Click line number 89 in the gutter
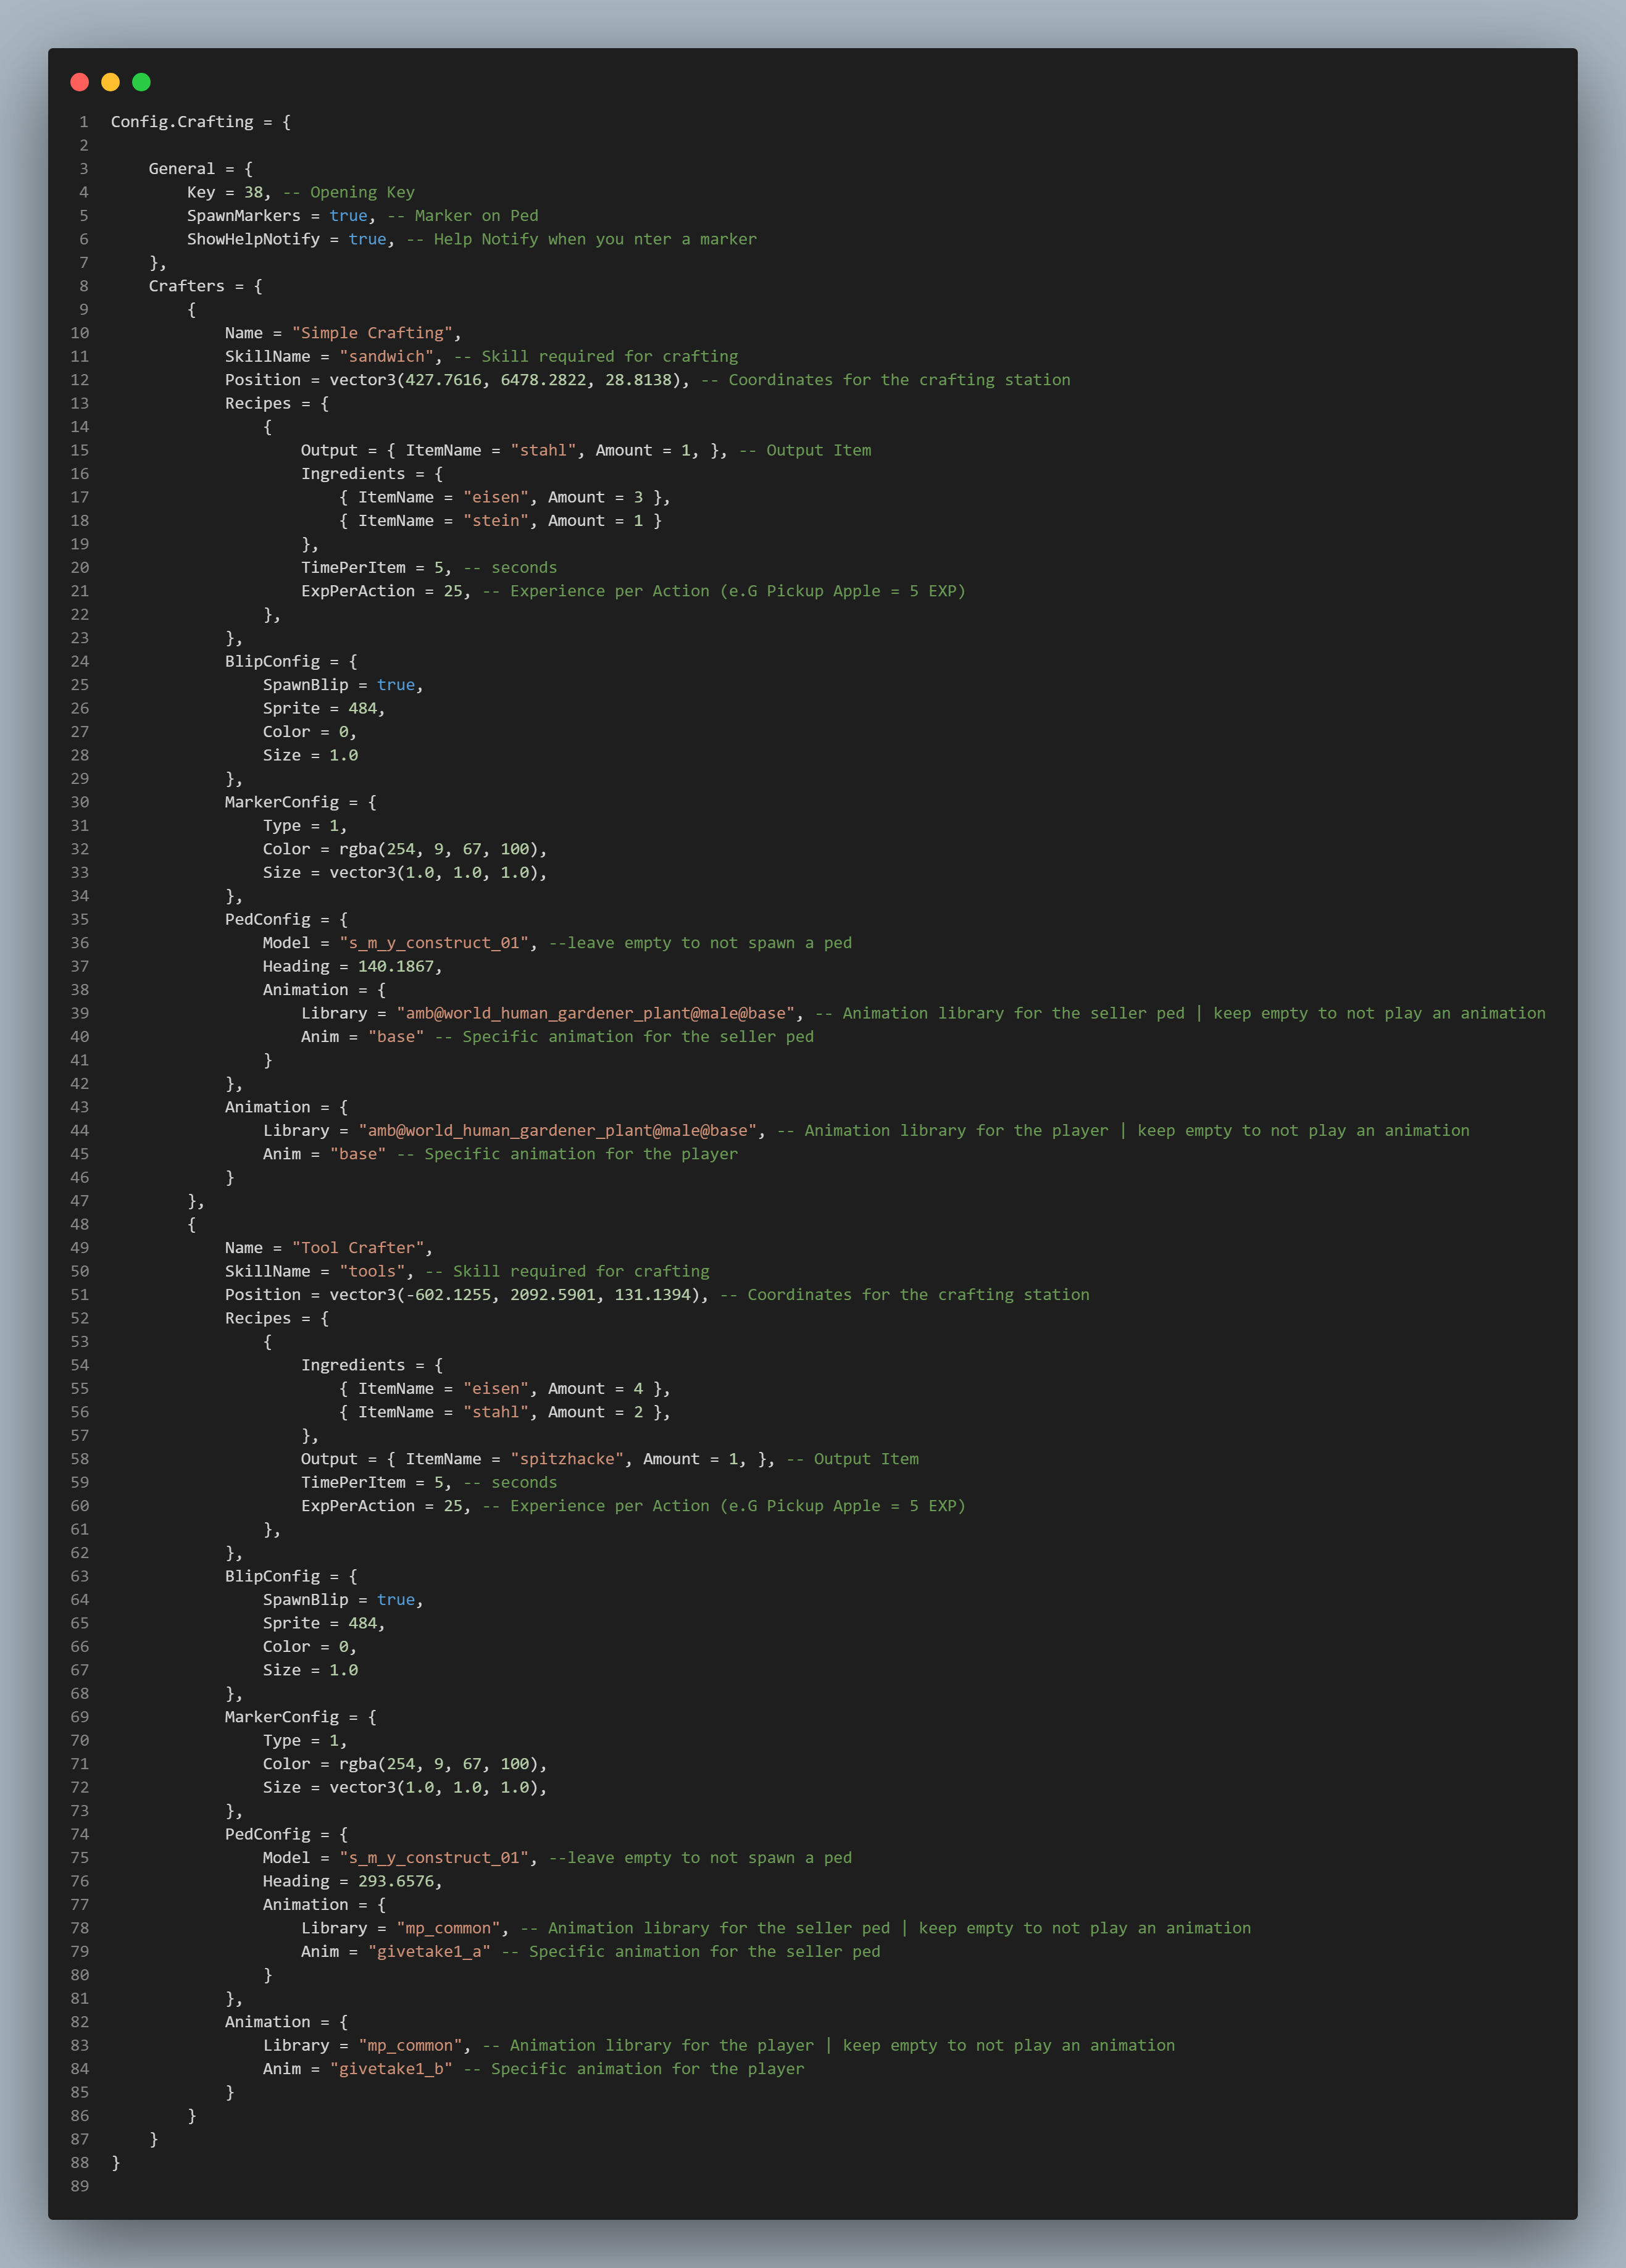Image resolution: width=1626 pixels, height=2268 pixels. click(x=80, y=2186)
